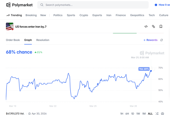Bookmark this market
170x115 pixels.
(161, 27)
